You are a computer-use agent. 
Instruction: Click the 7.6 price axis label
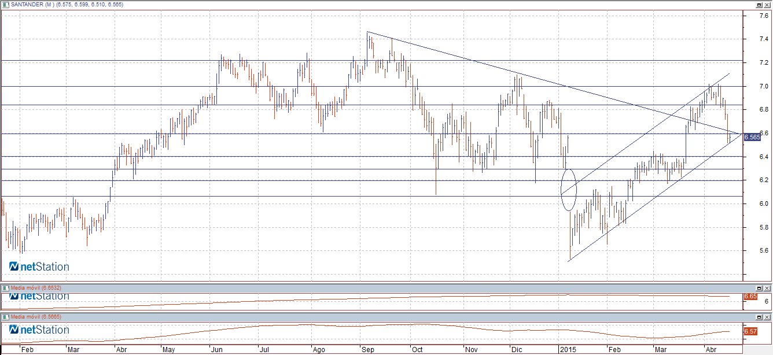[x=764, y=16]
